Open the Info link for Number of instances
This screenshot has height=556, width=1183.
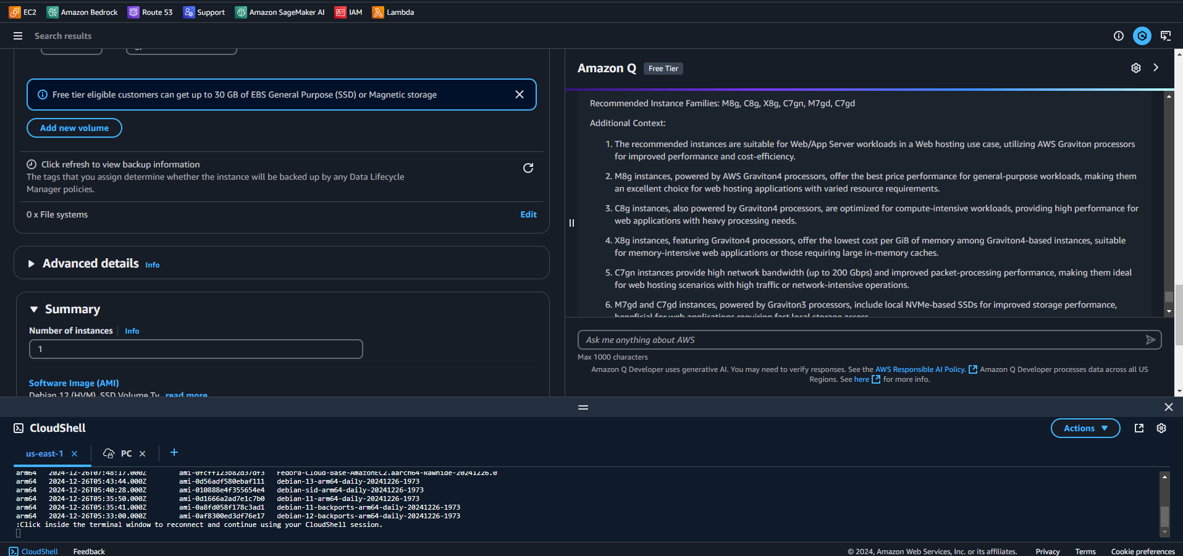click(x=132, y=331)
